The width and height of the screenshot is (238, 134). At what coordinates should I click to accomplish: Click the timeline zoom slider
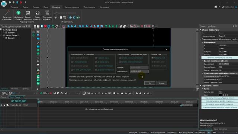[26, 93]
